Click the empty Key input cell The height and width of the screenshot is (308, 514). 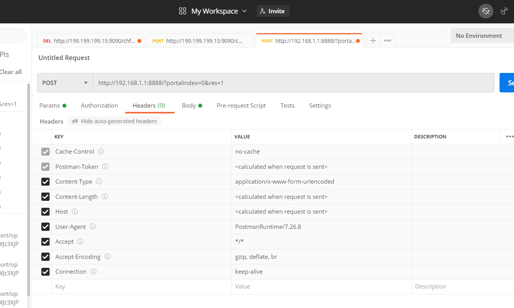coord(142,287)
